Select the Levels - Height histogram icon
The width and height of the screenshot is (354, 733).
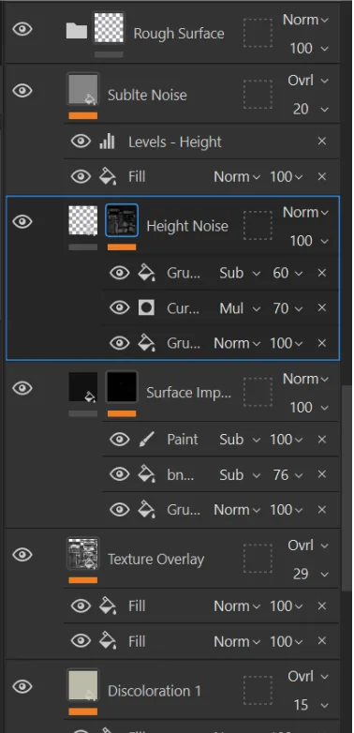coord(107,142)
